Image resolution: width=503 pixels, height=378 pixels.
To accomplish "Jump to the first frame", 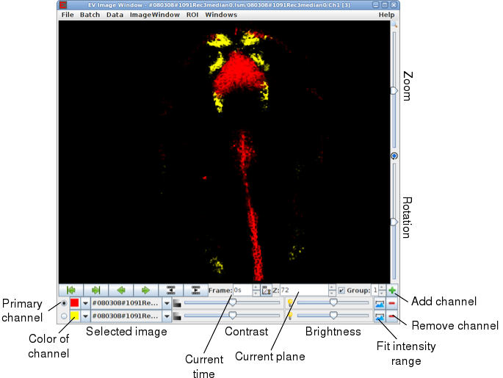I will pyautogui.click(x=71, y=290).
